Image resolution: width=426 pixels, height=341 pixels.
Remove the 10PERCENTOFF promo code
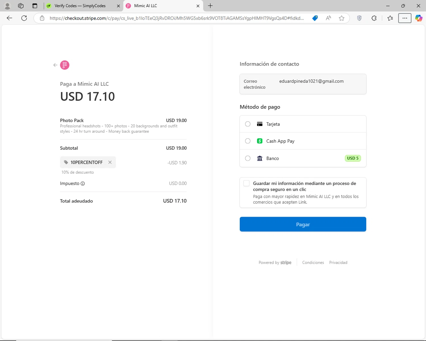110,162
